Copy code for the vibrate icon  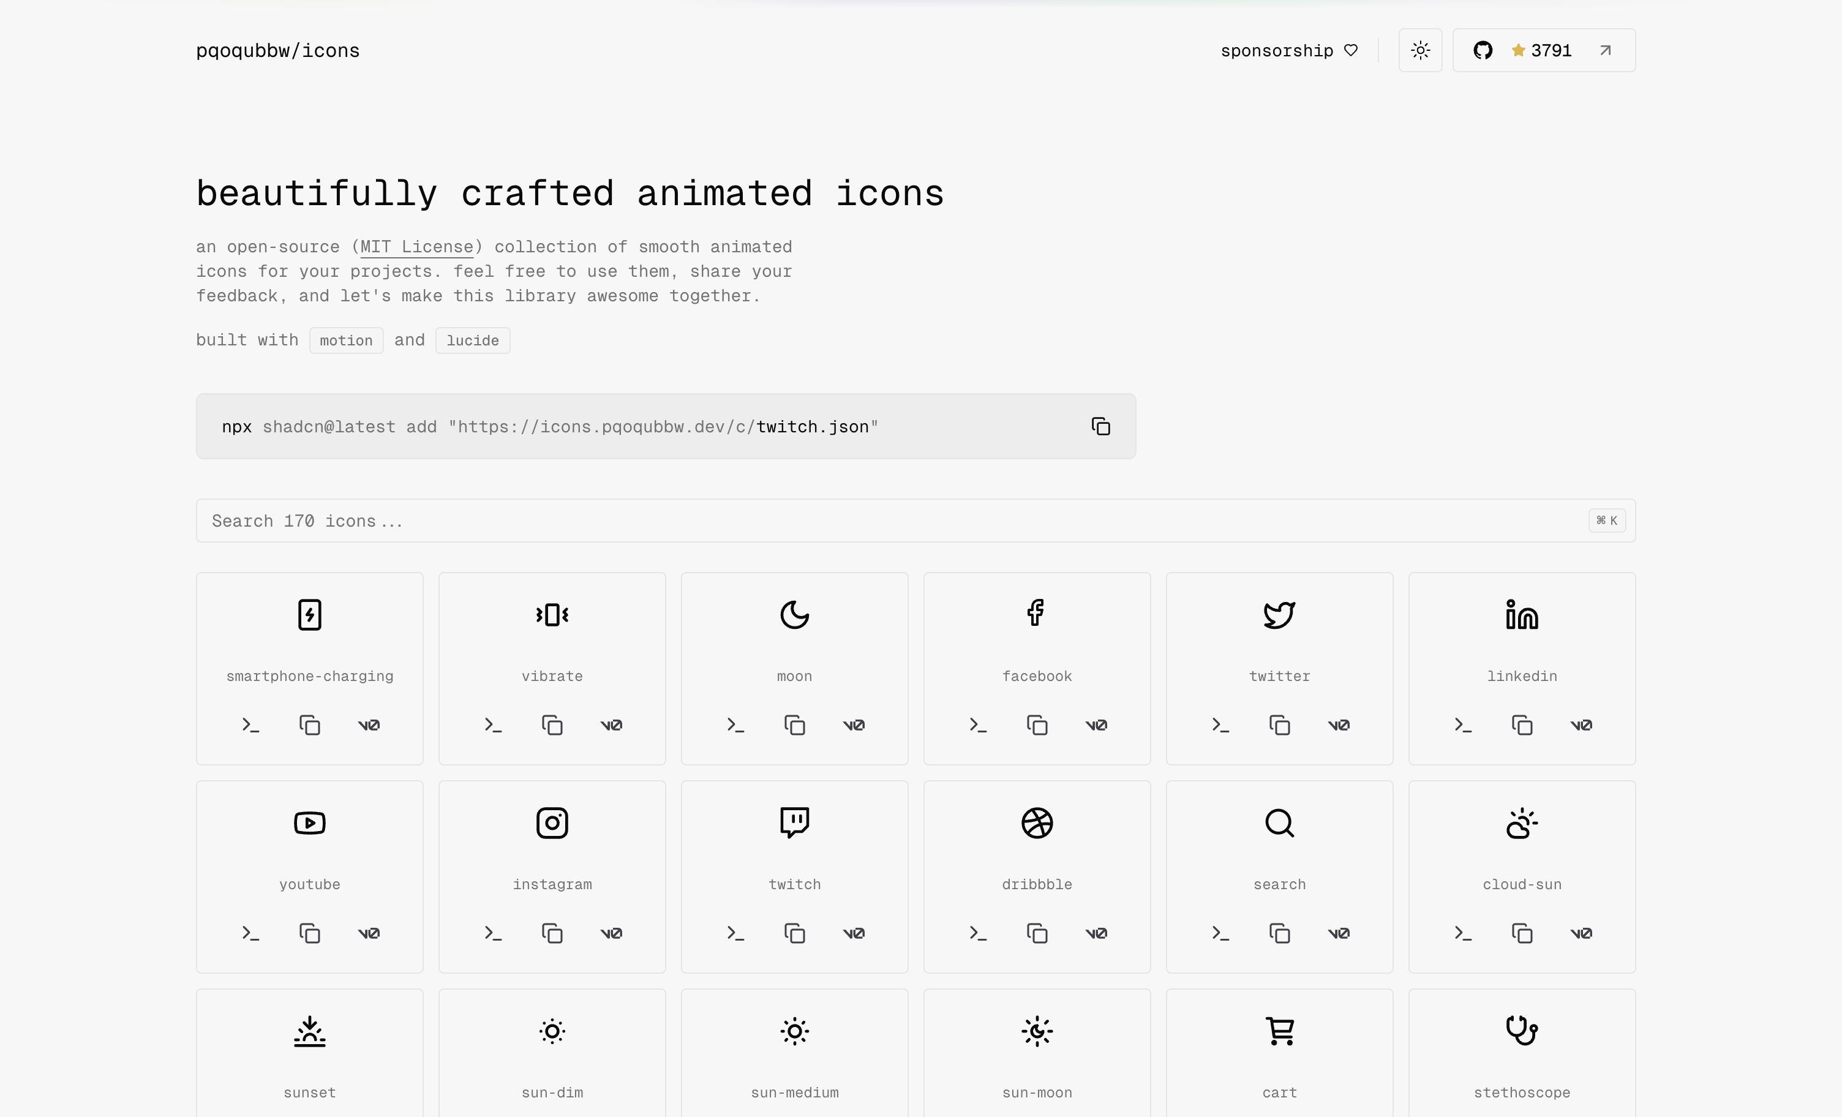552,724
